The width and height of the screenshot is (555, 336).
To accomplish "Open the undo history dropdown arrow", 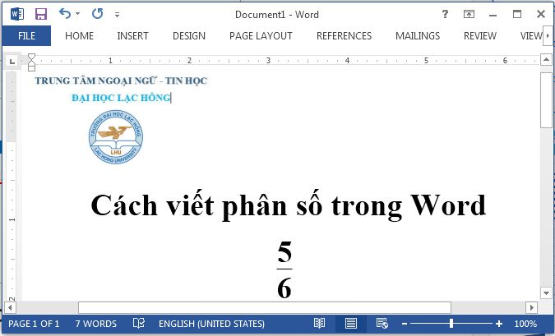I will (x=78, y=15).
